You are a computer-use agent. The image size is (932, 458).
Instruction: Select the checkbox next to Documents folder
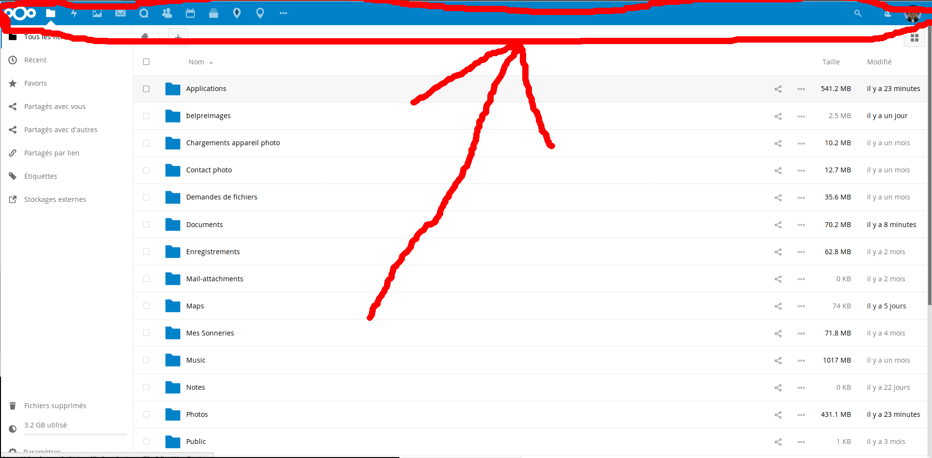coord(146,225)
